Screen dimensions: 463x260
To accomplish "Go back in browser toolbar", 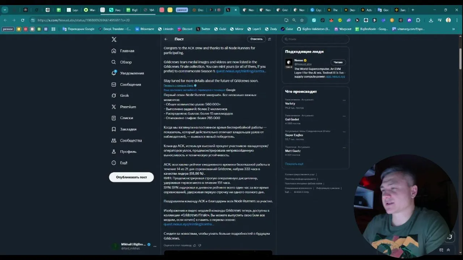I will (5, 20).
